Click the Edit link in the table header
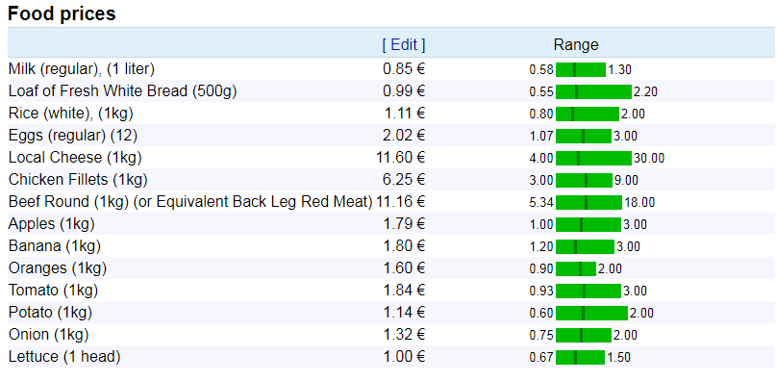The width and height of the screenshot is (776, 381). pyautogui.click(x=403, y=45)
